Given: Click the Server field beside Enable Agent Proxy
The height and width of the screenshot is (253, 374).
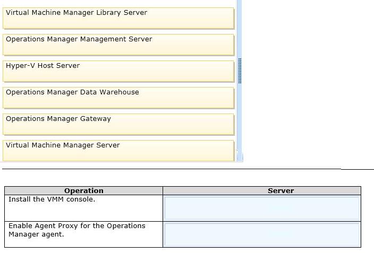Looking at the screenshot, I should click(262, 234).
